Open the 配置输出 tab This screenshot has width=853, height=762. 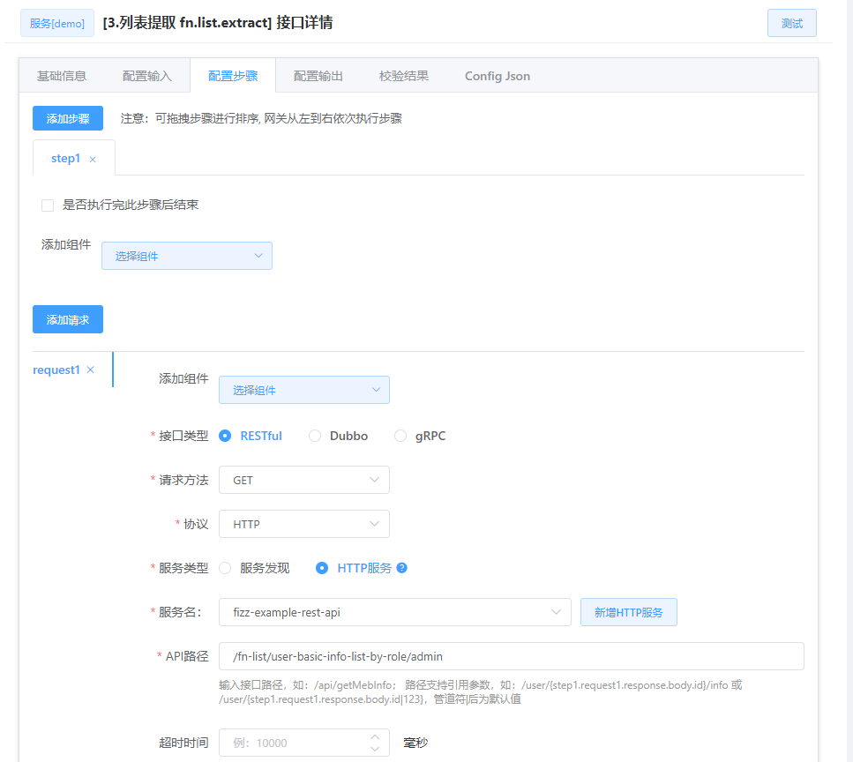click(318, 76)
